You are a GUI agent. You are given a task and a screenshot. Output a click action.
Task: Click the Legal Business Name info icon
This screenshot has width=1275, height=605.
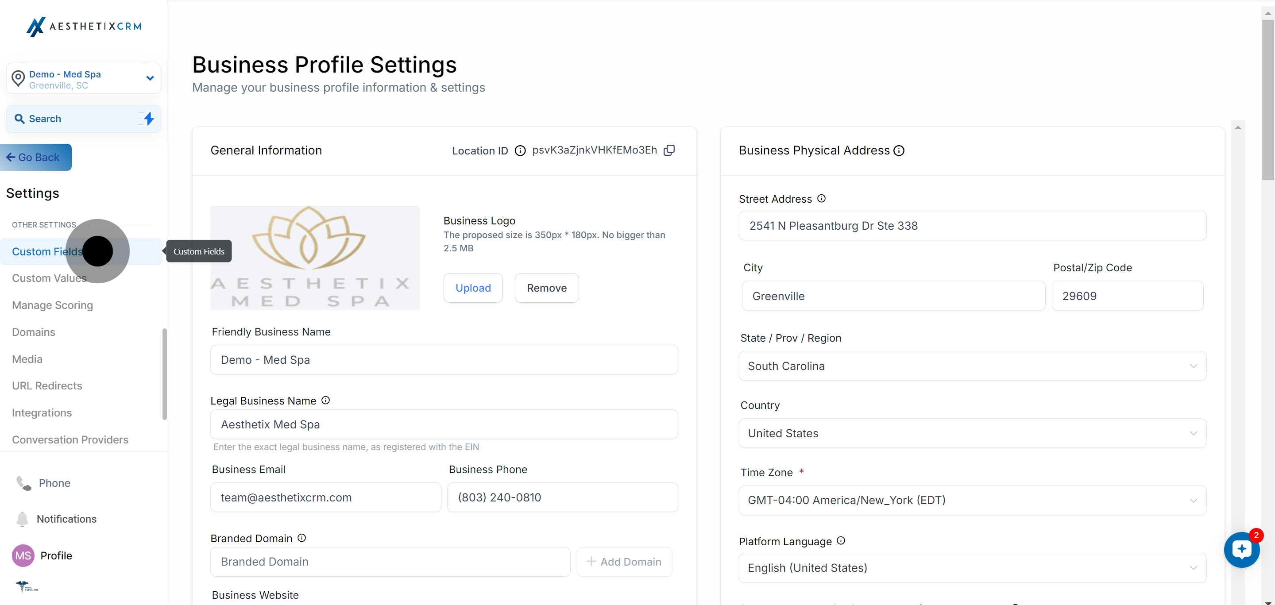326,400
